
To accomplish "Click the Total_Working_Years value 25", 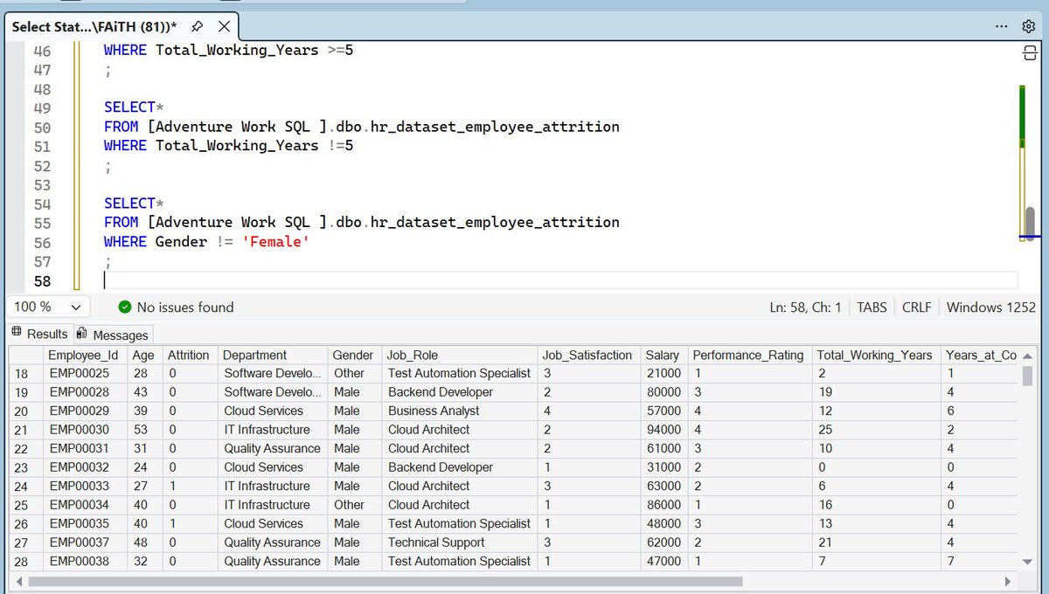I will (x=876, y=430).
